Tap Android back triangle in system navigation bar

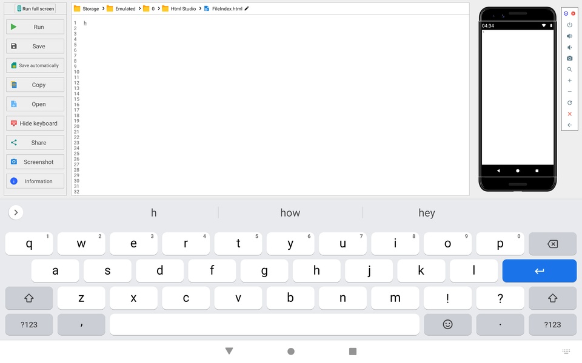[229, 351]
